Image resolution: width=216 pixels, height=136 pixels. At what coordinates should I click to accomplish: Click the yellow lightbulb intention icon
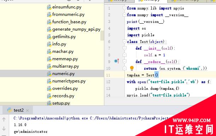pos(132,68)
